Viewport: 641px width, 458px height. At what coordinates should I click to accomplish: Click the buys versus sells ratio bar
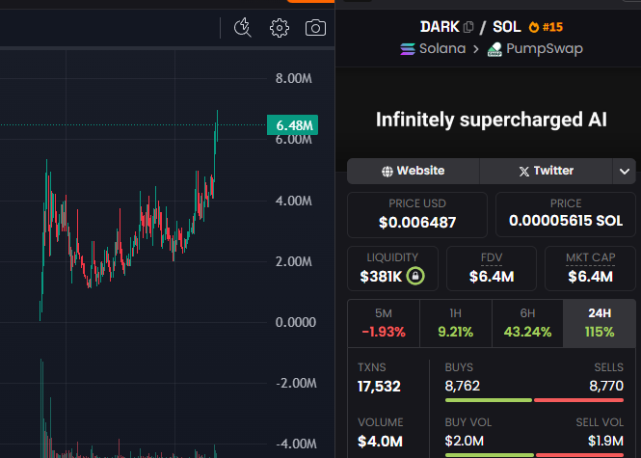click(x=534, y=400)
